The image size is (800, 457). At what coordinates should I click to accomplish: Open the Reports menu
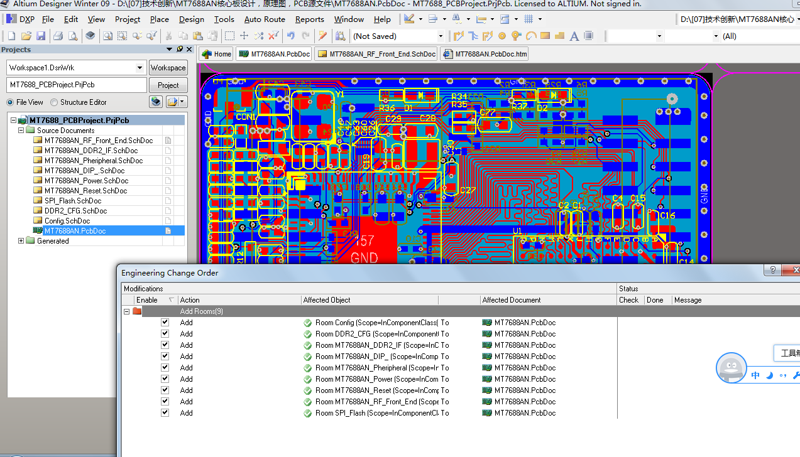310,19
